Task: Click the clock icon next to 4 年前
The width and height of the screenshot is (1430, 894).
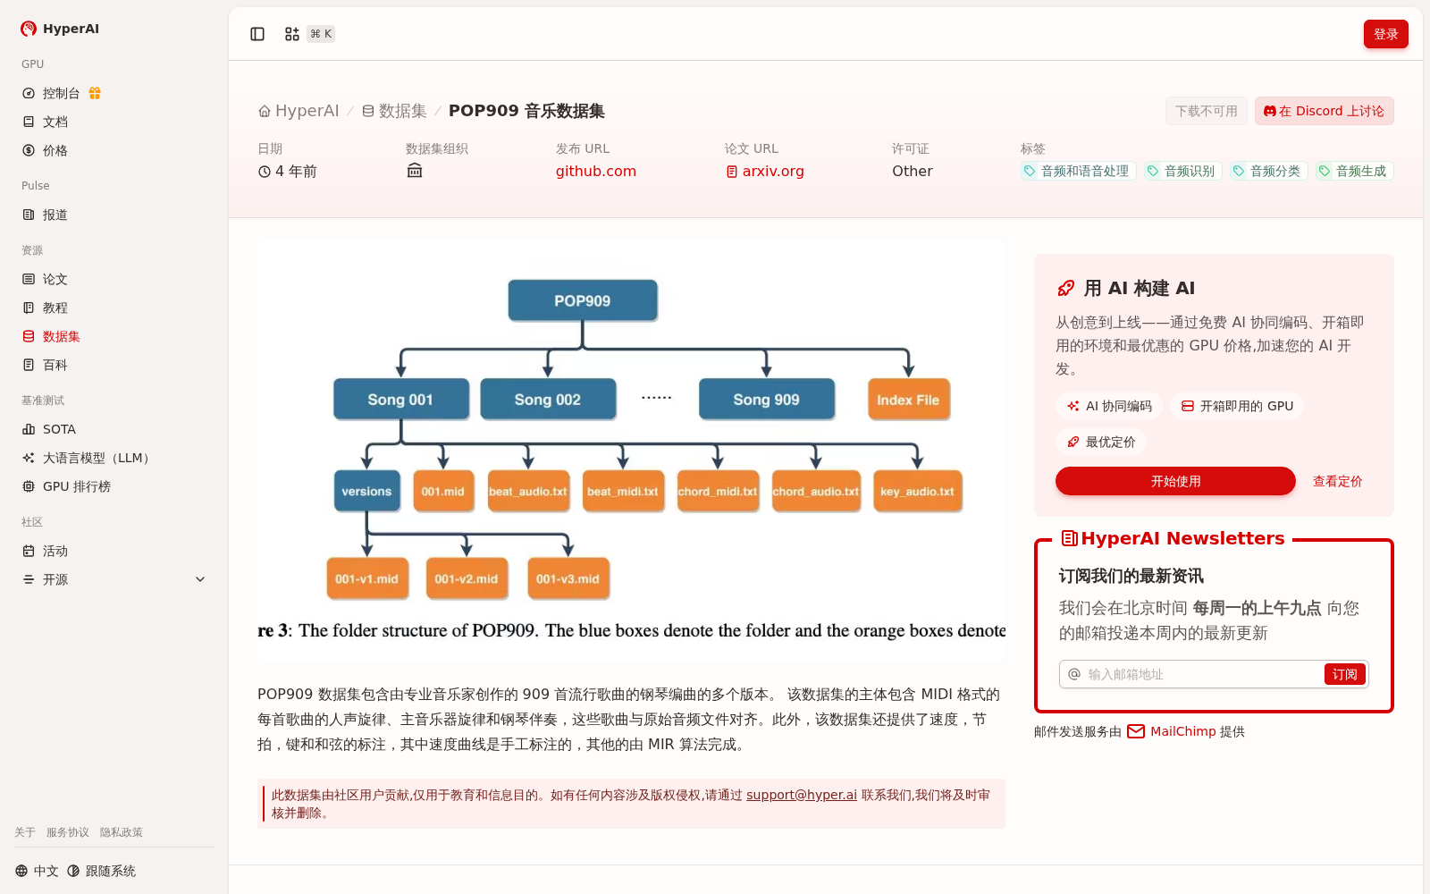Action: click(x=265, y=172)
